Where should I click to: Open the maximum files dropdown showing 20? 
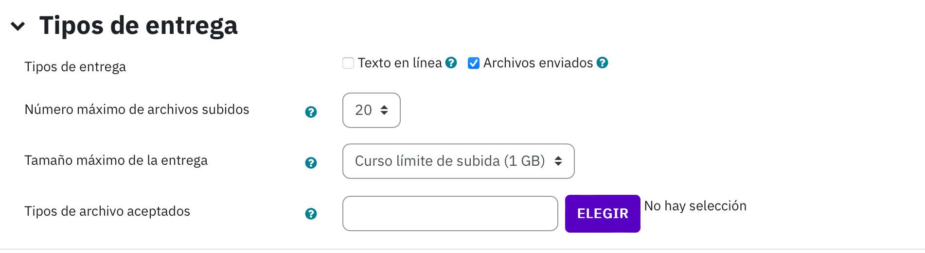coord(372,111)
